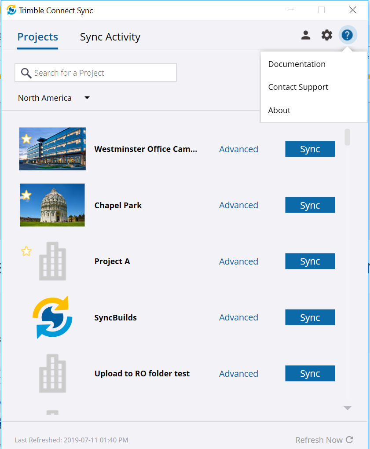
Task: Sync the Upload to RO folder test project
Action: pos(310,373)
